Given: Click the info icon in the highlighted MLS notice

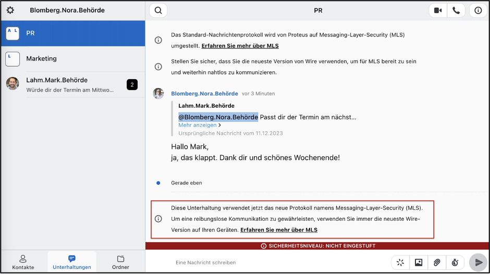Looking at the screenshot, I should coord(158,219).
